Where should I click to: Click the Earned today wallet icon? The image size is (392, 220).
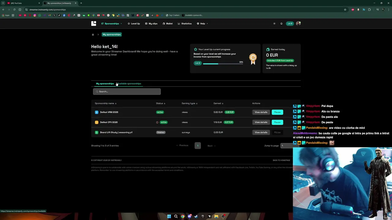(x=268, y=49)
